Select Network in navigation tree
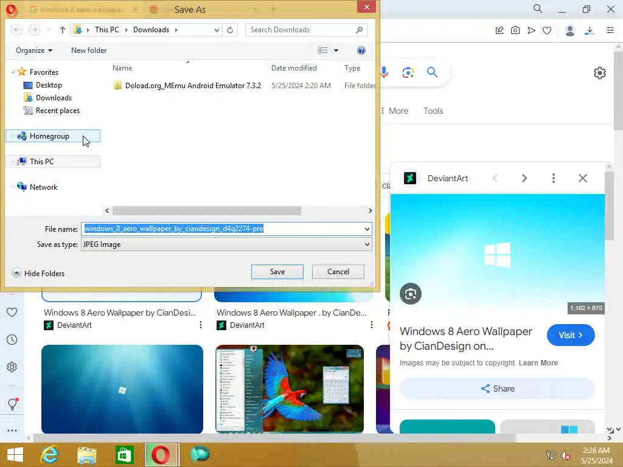The width and height of the screenshot is (623, 467). point(43,187)
